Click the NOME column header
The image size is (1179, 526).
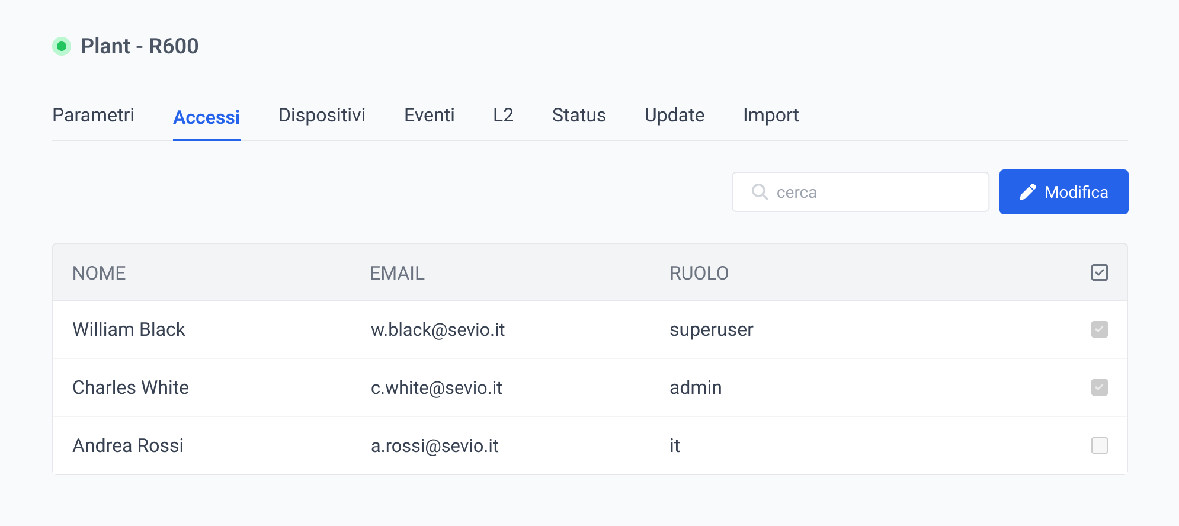click(x=99, y=273)
